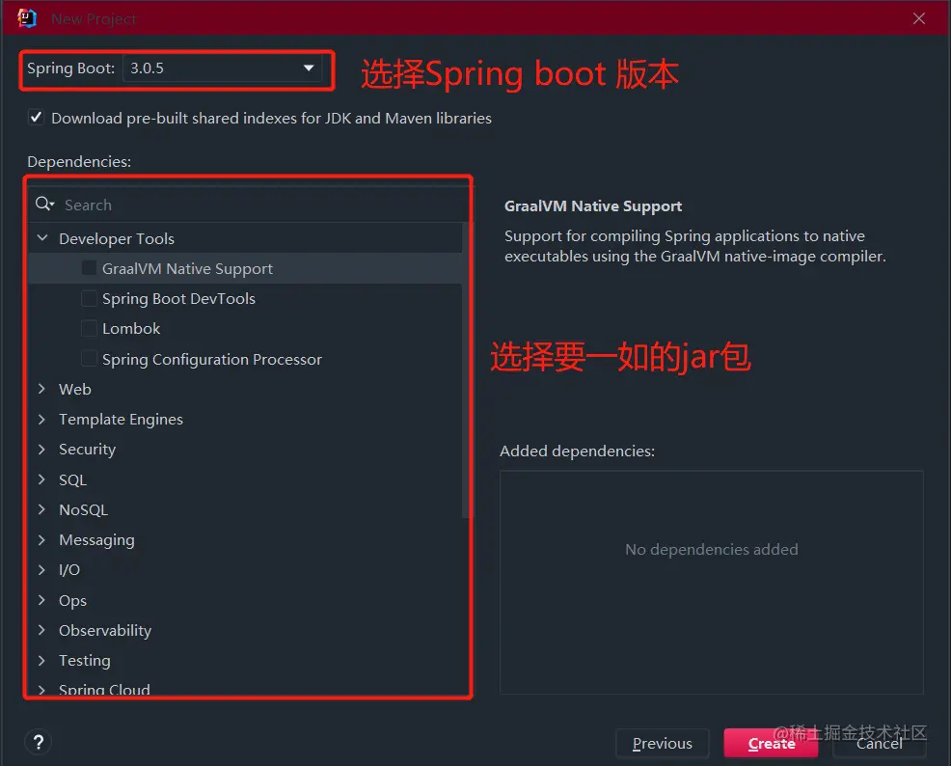Select the Lombok label
This screenshot has height=766, width=951.
pos(131,328)
